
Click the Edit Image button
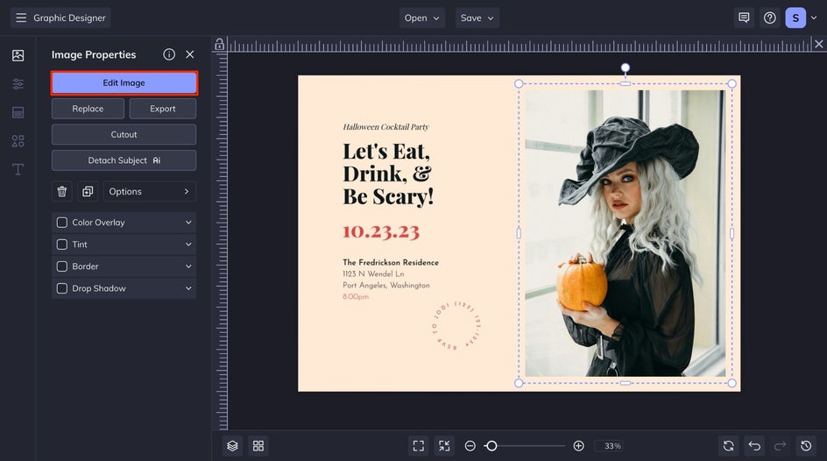tap(124, 82)
